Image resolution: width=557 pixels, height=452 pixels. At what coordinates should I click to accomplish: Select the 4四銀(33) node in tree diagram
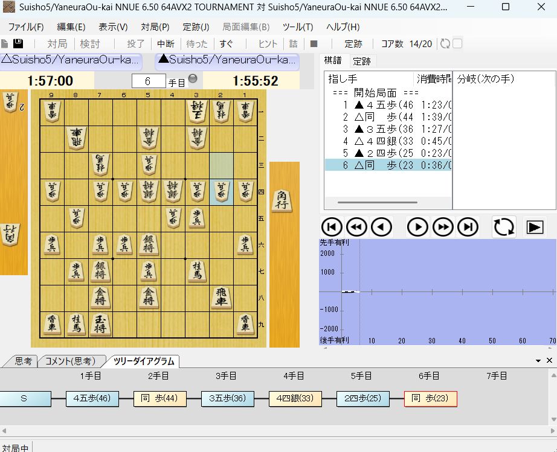tap(295, 398)
